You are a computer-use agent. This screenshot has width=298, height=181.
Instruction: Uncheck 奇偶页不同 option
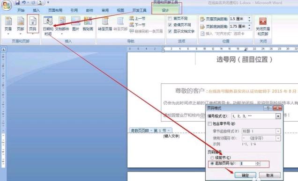point(170,25)
